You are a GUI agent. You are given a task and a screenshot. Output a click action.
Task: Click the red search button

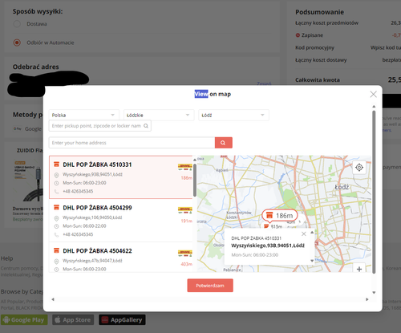click(x=224, y=143)
